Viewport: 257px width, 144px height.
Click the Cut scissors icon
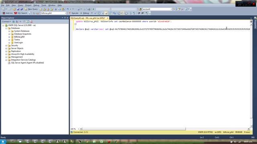coord(56,9)
